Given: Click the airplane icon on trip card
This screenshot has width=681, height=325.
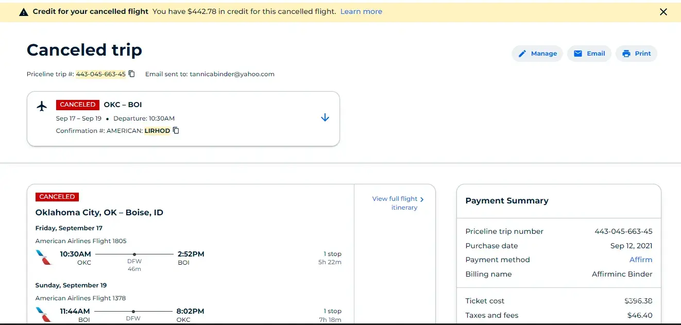Looking at the screenshot, I should tap(42, 106).
